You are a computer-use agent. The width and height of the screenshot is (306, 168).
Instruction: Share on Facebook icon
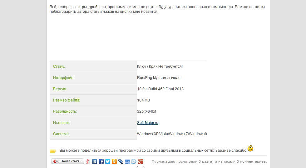[x=101, y=161]
